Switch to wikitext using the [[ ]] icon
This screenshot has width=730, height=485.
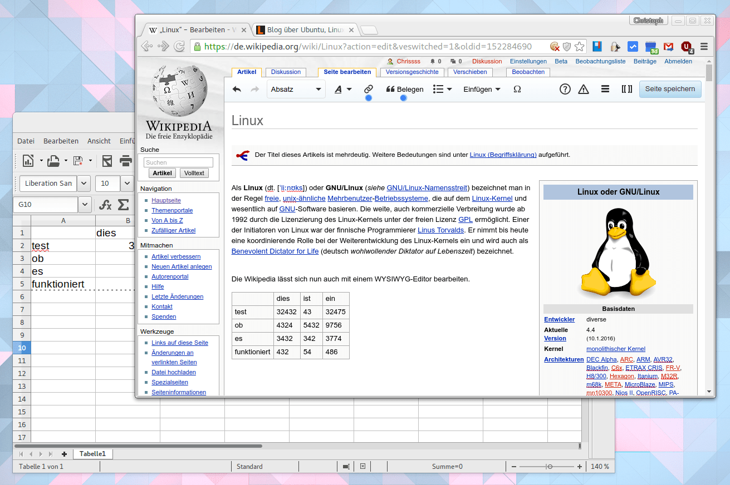coord(626,89)
